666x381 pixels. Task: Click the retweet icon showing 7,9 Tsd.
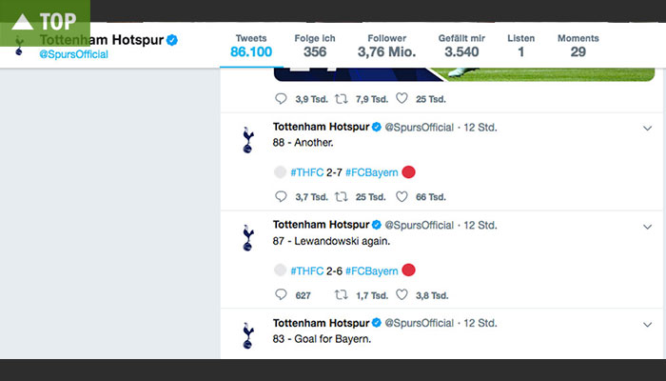click(341, 98)
